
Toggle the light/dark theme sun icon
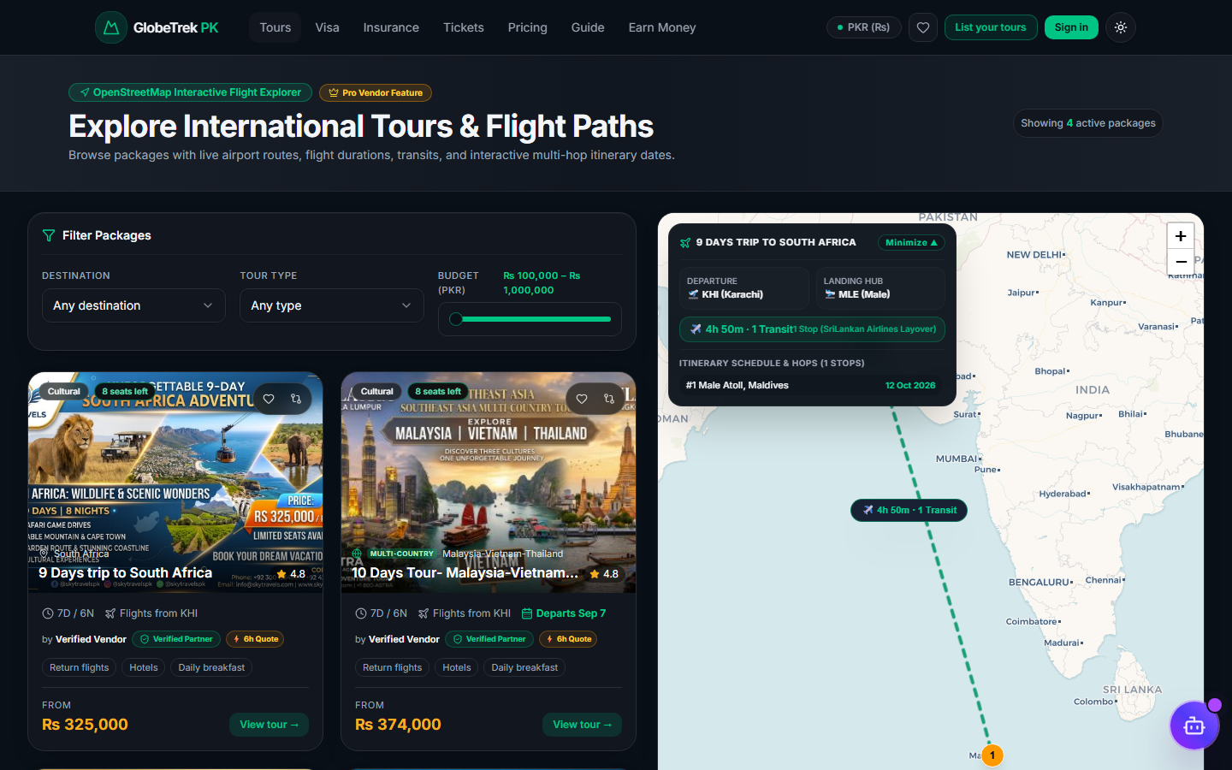(x=1121, y=27)
